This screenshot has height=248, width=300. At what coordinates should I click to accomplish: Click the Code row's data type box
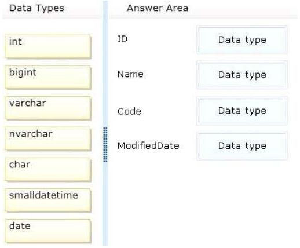tap(242, 111)
